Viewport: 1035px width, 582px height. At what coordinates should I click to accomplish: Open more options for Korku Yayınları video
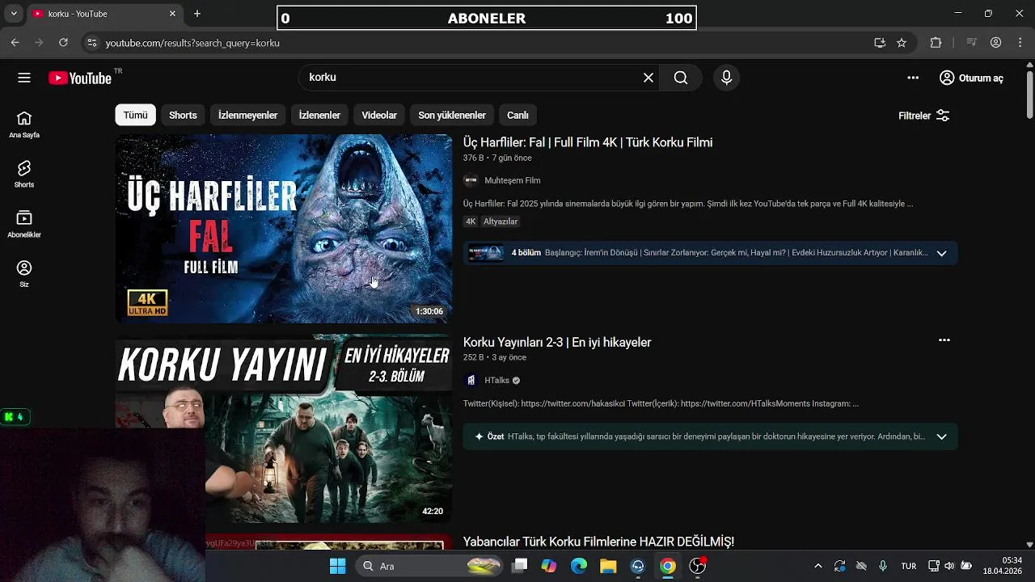coord(944,340)
